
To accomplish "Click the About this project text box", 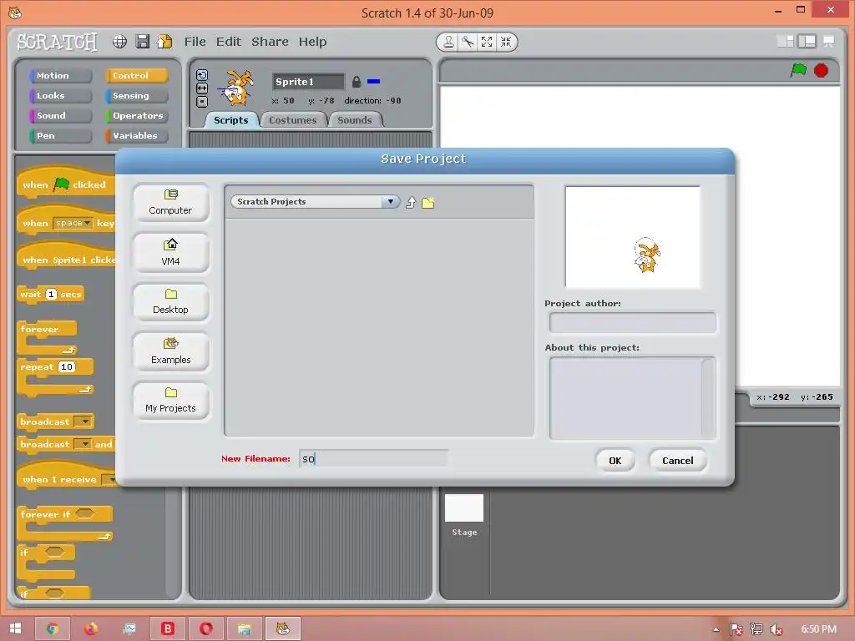I will coord(625,398).
